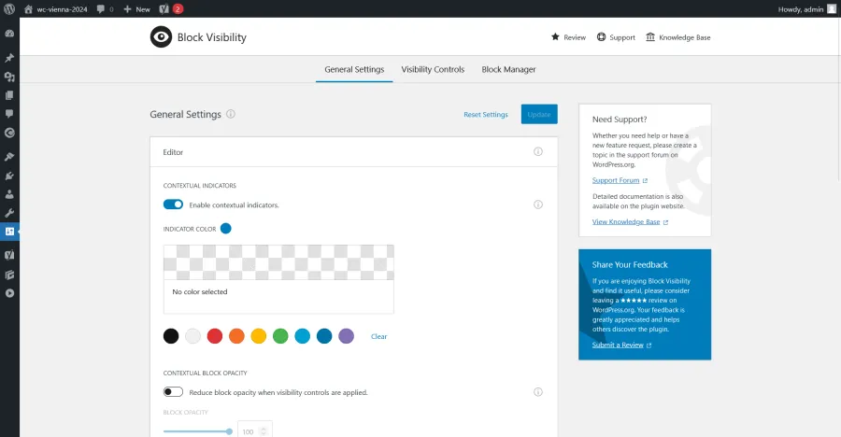The height and width of the screenshot is (437, 841).
Task: Visit the wc-vienna-2024 site home
Action: [55, 9]
